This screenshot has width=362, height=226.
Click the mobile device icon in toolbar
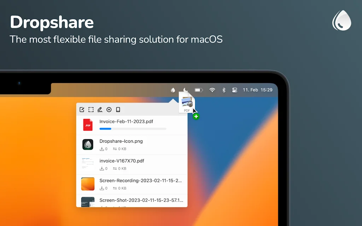(x=118, y=109)
